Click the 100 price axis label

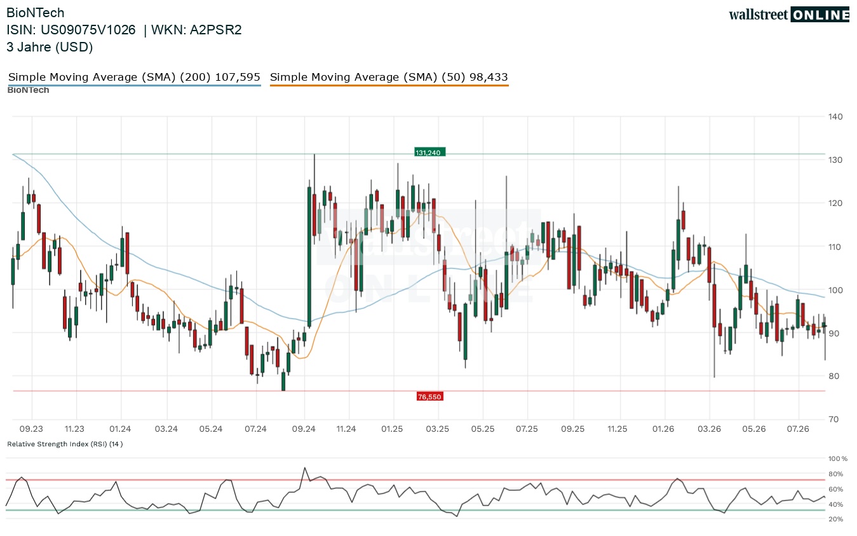click(x=835, y=290)
